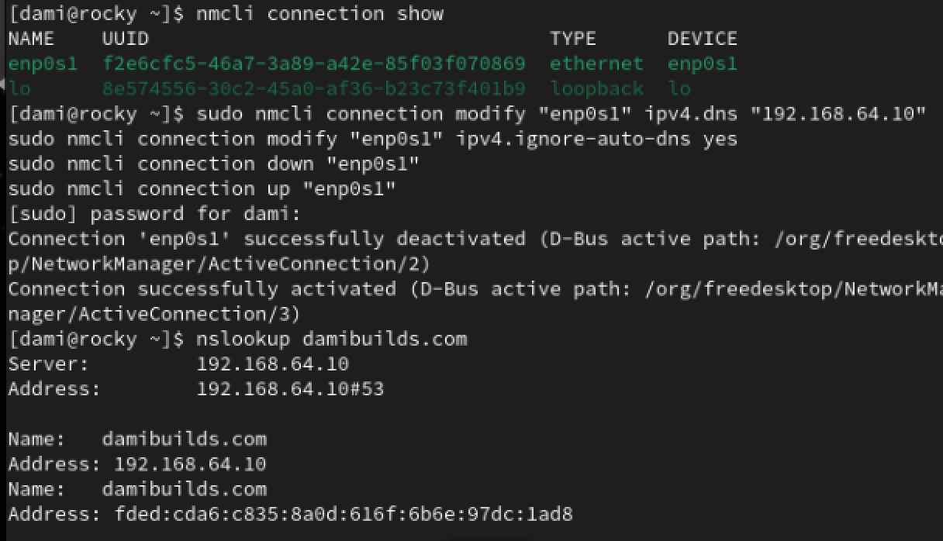Click the UUID column header

[125, 39]
